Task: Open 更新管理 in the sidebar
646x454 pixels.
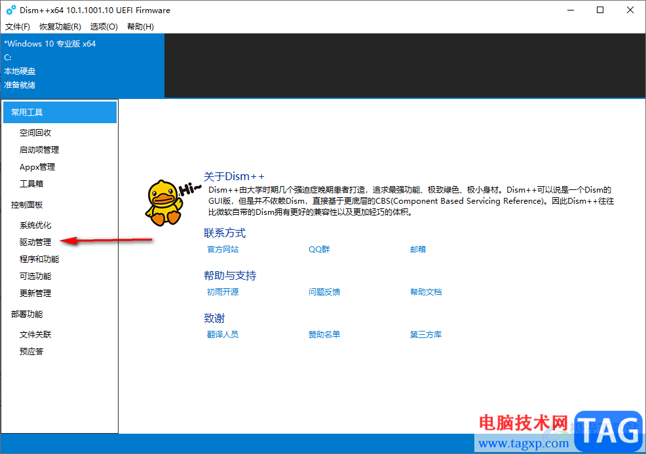Action: click(35, 293)
